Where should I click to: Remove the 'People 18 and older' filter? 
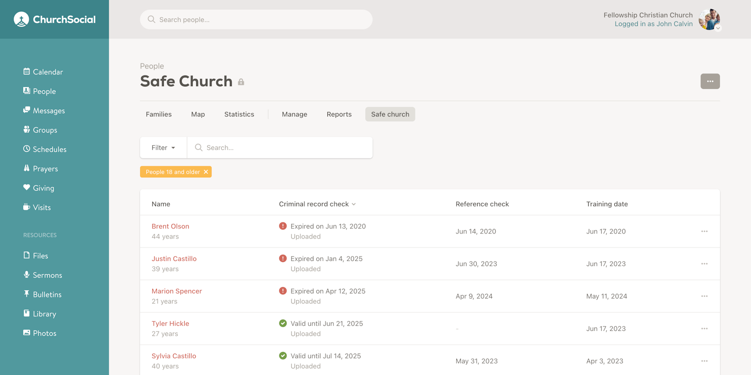click(206, 171)
